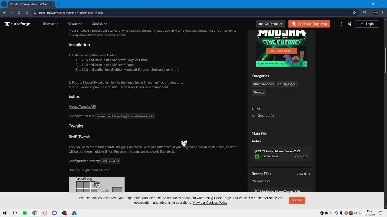Click the 1.21.10 version text under Main File
The height and width of the screenshot is (217, 387).
coord(256,141)
